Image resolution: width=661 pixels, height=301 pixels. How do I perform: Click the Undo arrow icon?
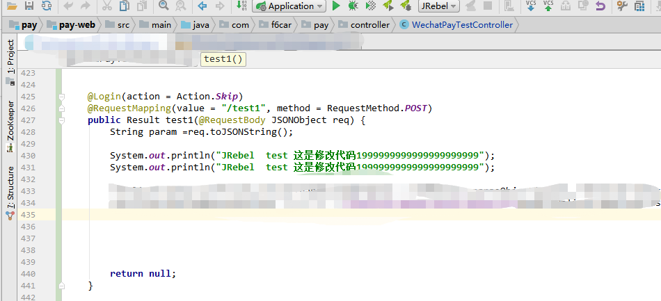click(x=68, y=6)
